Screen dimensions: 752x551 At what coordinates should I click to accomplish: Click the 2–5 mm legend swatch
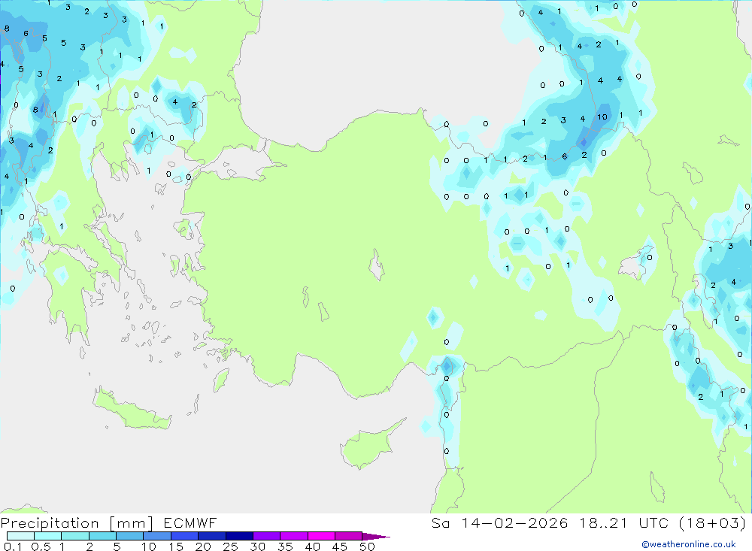pos(102,536)
